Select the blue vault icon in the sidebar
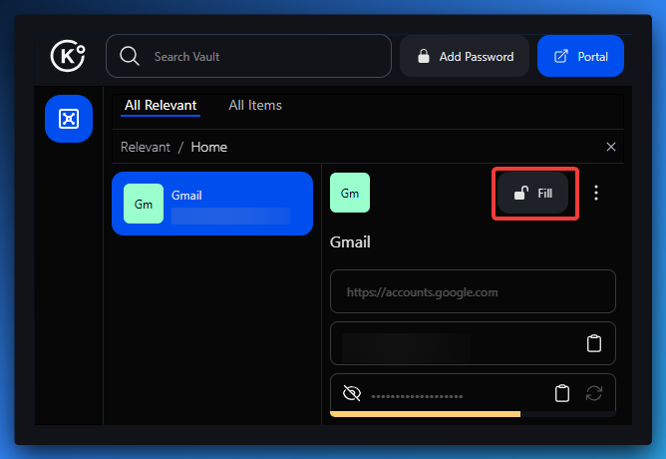This screenshot has width=666, height=459. (x=68, y=120)
